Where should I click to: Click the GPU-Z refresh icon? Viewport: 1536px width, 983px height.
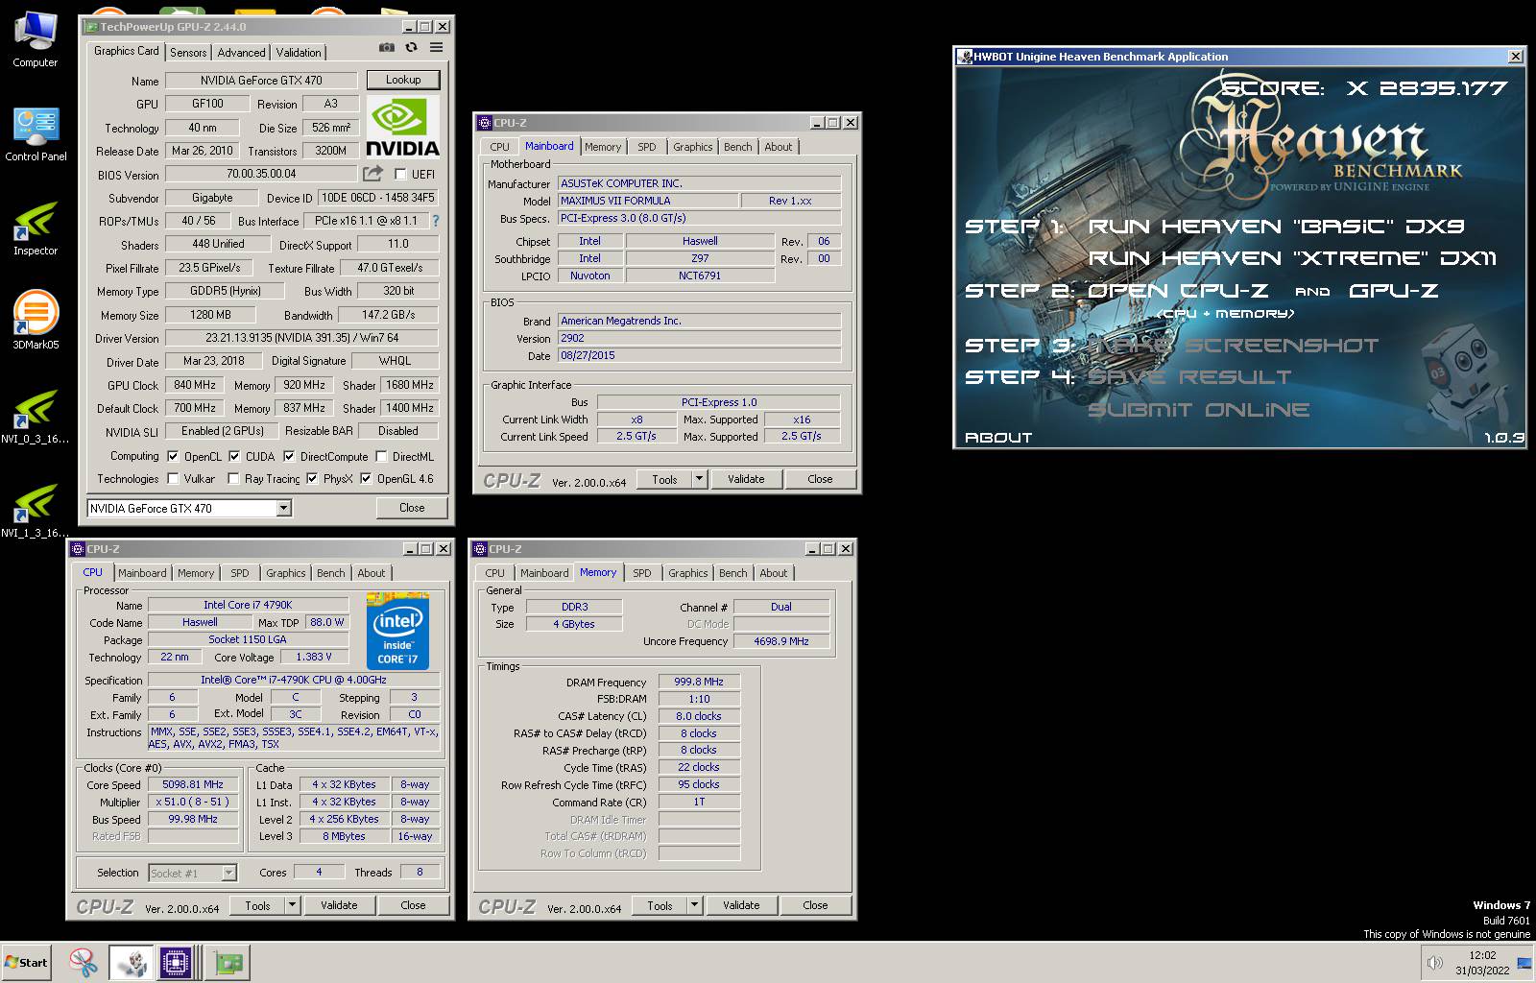pyautogui.click(x=412, y=47)
